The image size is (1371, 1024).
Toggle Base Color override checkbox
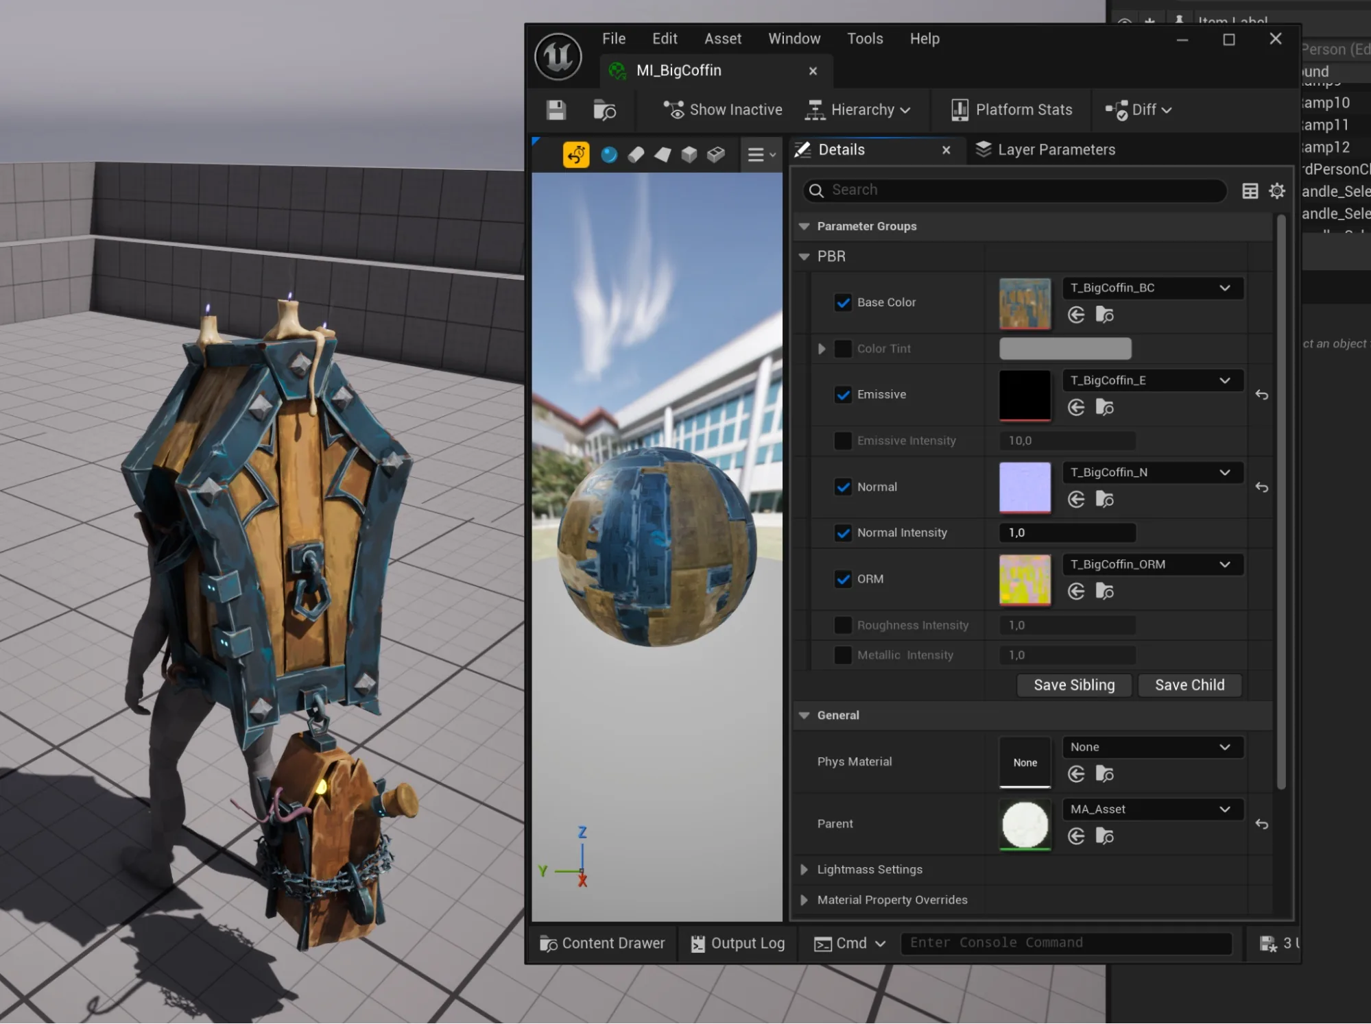pos(843,302)
